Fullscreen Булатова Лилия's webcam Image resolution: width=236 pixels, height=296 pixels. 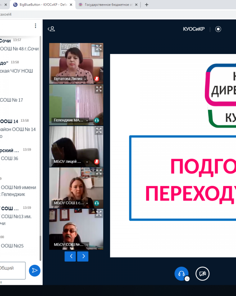[x=99, y=48]
